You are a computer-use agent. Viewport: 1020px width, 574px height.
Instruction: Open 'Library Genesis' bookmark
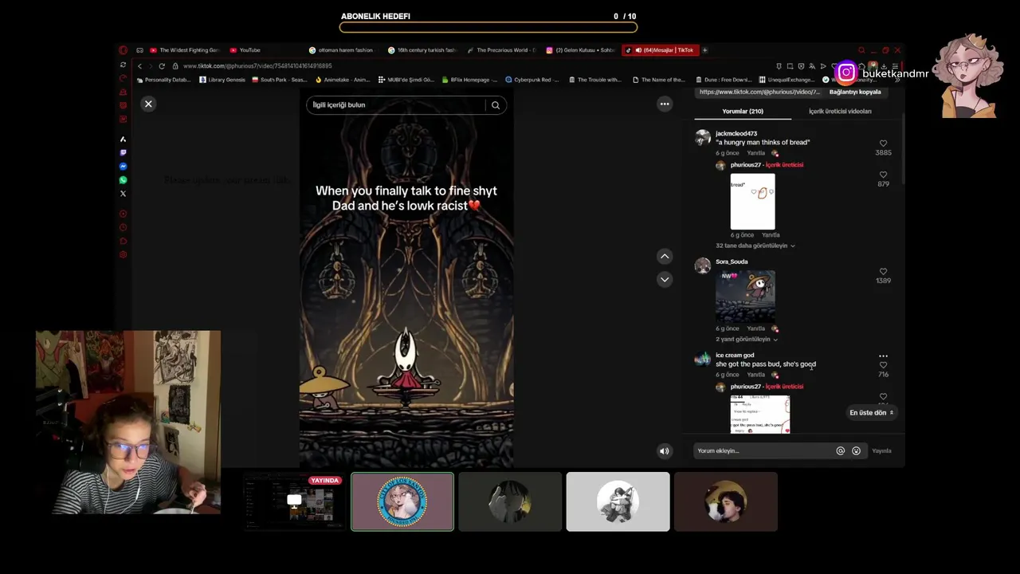[222, 80]
